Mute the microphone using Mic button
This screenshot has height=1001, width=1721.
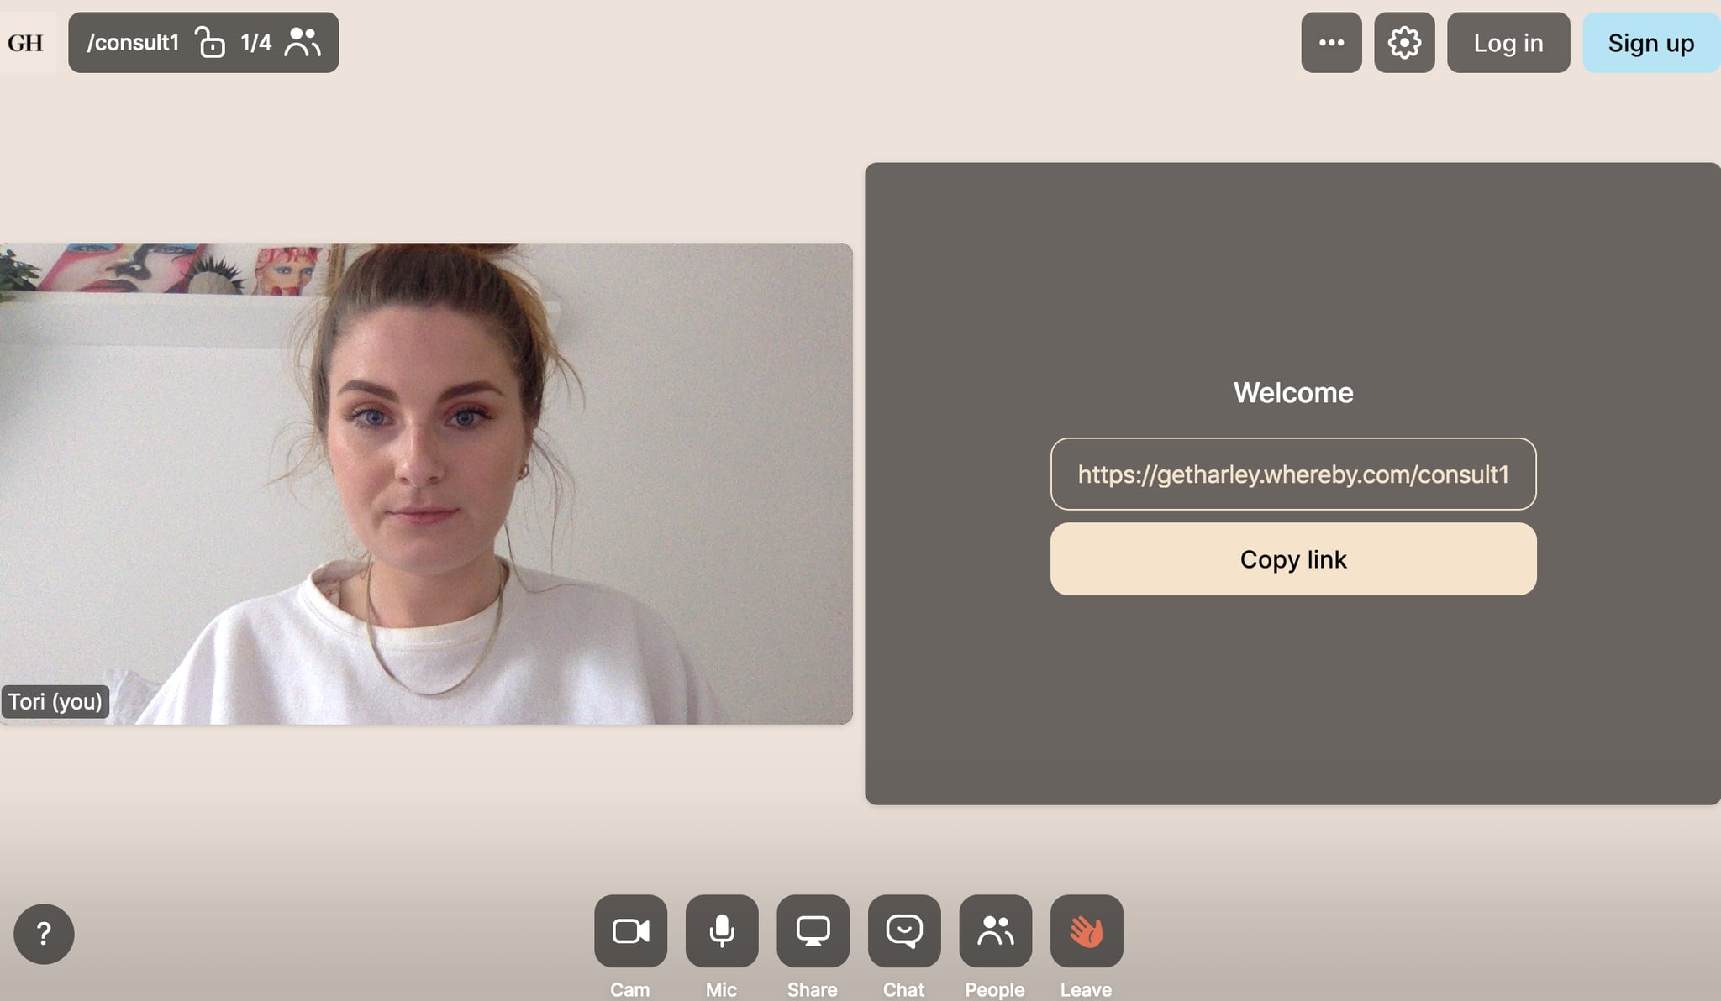click(x=722, y=930)
